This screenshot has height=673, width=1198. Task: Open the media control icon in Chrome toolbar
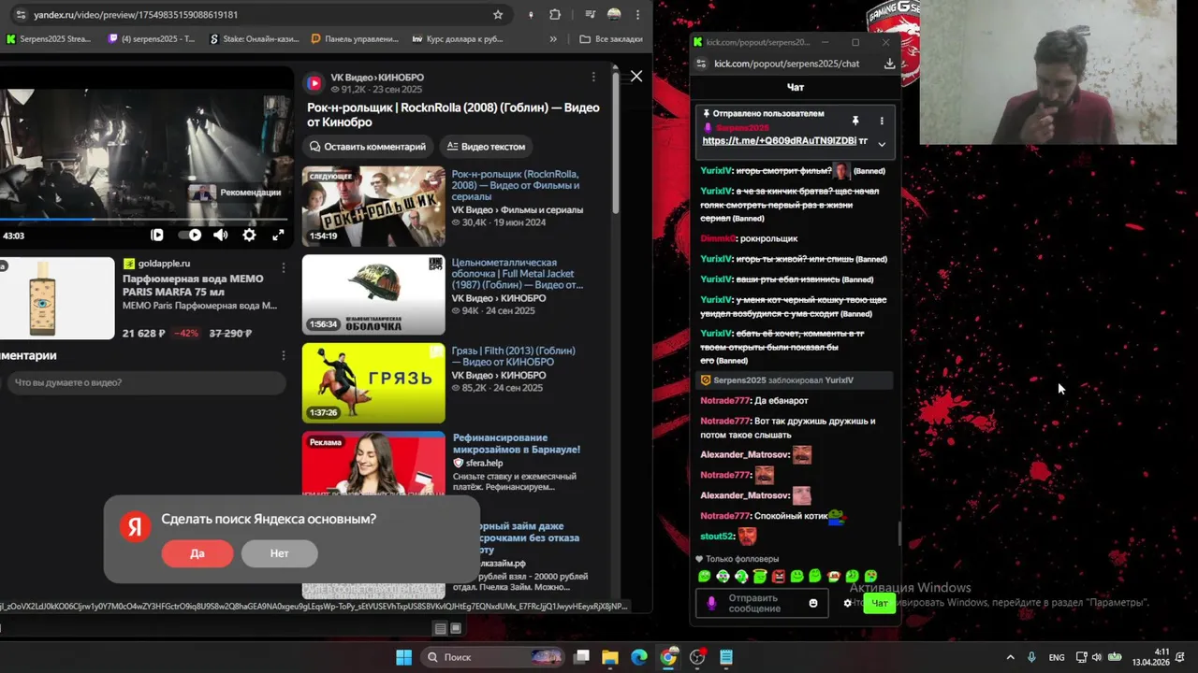[590, 14]
